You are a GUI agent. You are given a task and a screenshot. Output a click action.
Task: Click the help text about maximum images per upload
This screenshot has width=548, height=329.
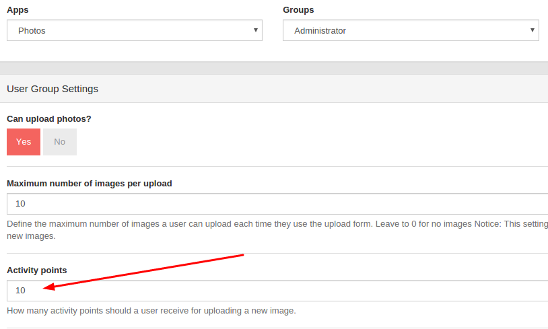(x=269, y=223)
